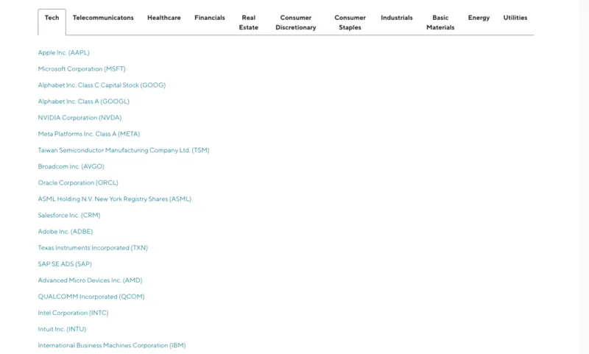Open Meta Platforms Inc. Class A link
The image size is (589, 354).
click(89, 134)
